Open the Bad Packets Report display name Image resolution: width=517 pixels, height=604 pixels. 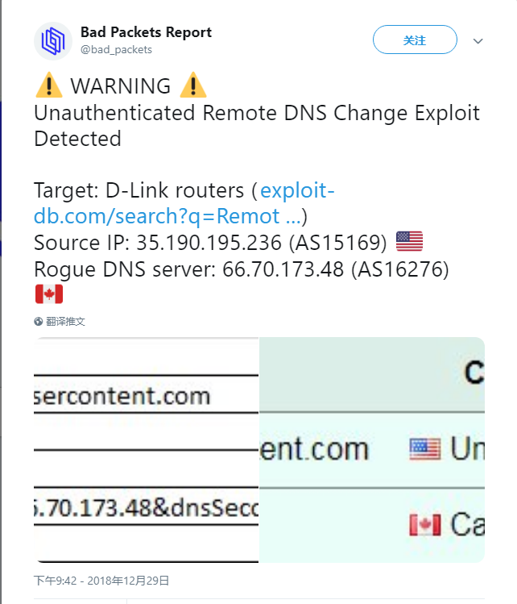pos(146,32)
